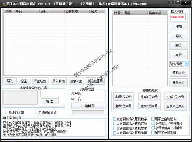Click the 插入号码 red number field
This screenshot has height=142, width=192.
[178, 17]
